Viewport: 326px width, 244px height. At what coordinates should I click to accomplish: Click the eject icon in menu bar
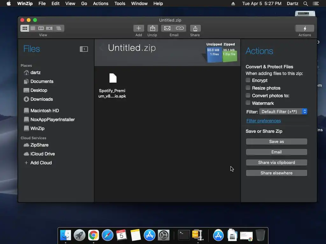pos(233,3)
